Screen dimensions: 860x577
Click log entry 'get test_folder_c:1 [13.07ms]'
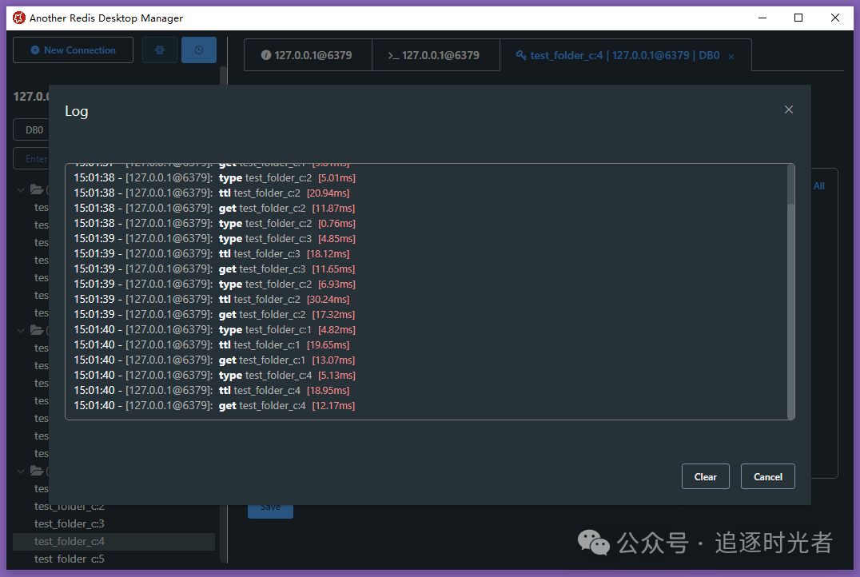pos(214,360)
